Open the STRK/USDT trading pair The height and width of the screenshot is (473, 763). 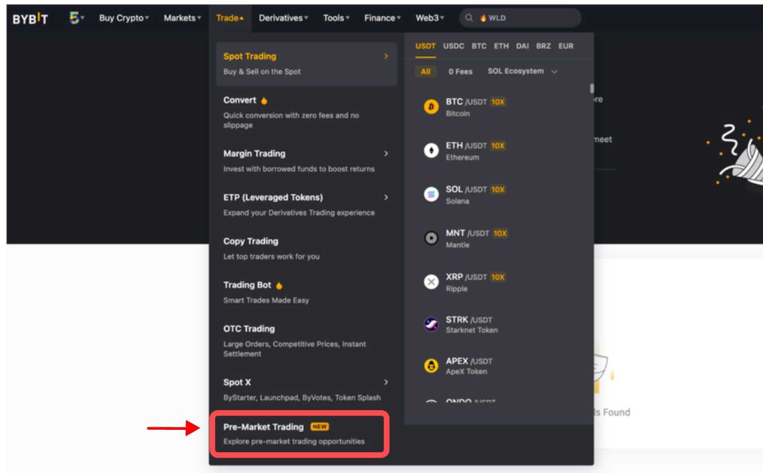pos(498,324)
